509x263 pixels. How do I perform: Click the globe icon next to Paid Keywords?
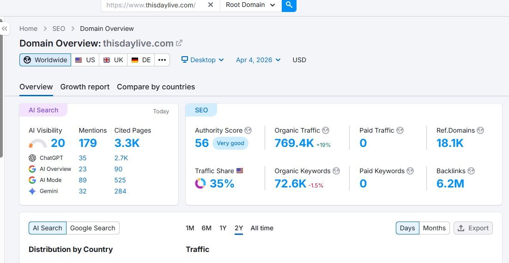(x=410, y=171)
